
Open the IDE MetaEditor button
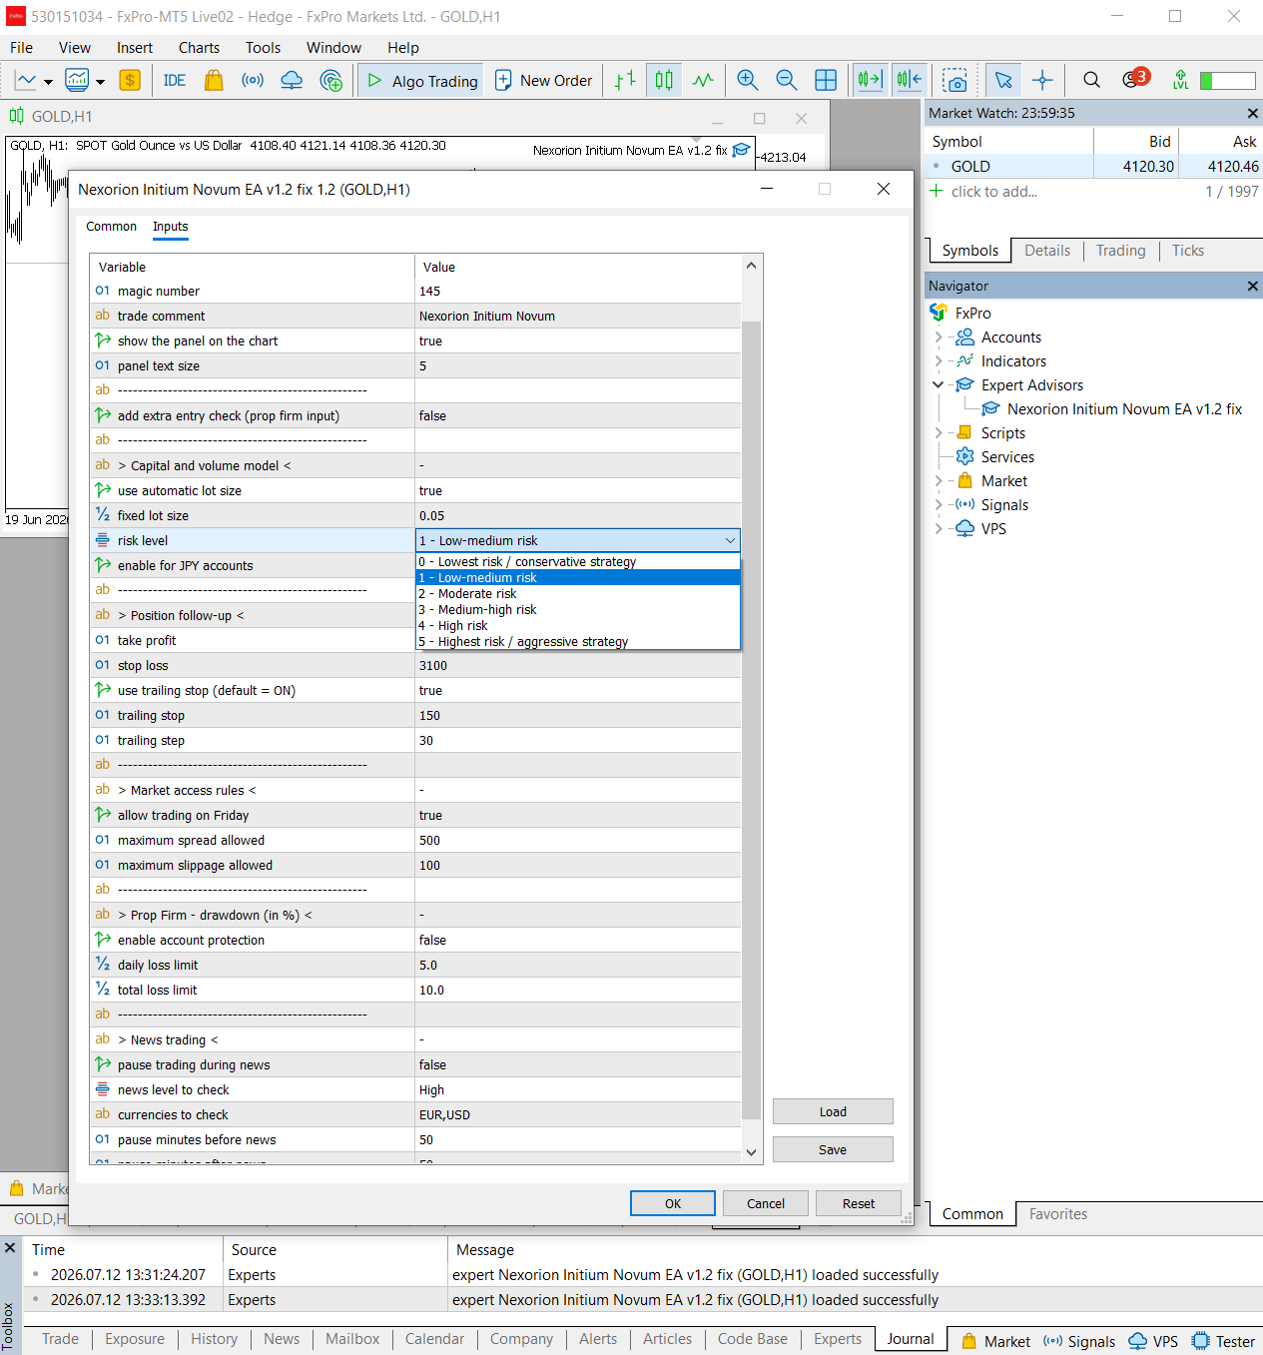coord(175,81)
